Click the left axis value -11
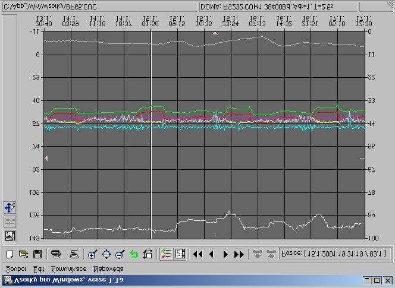395x288 pixels. (x=35, y=31)
